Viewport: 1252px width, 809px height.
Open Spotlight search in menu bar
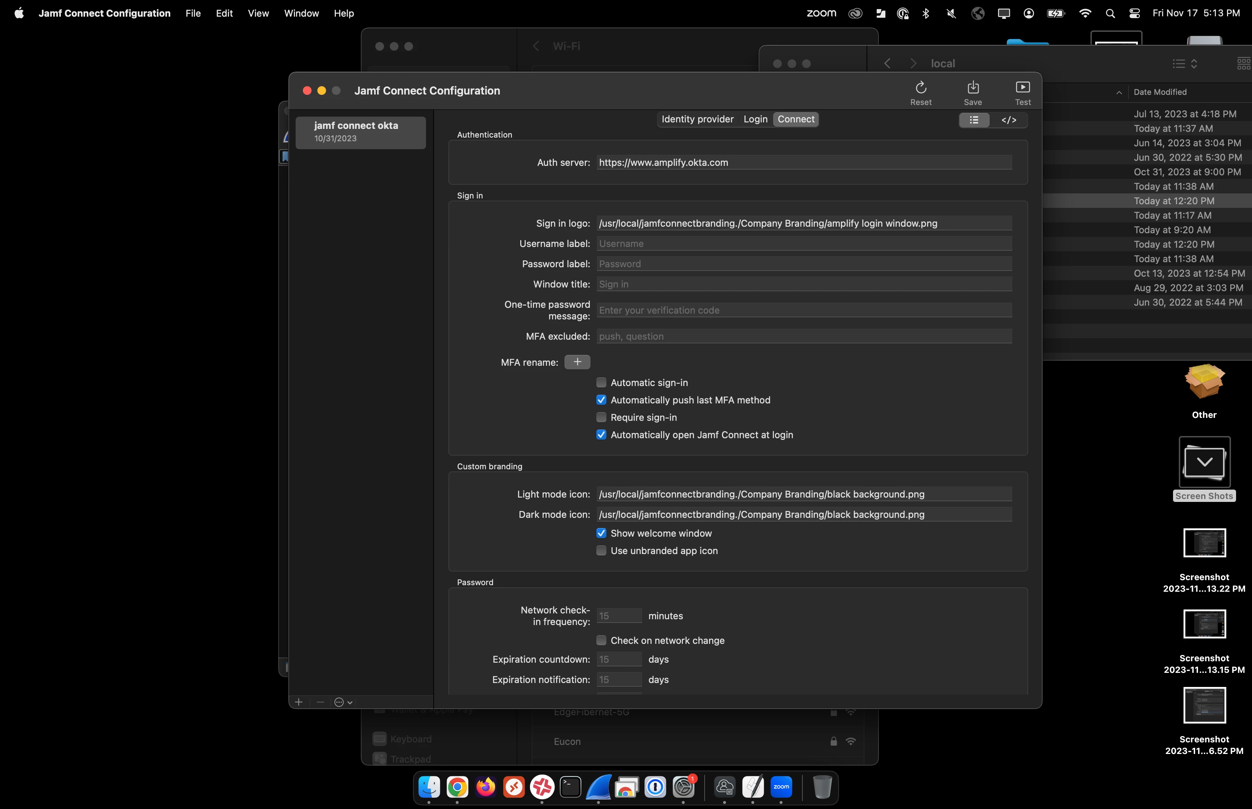click(1110, 13)
